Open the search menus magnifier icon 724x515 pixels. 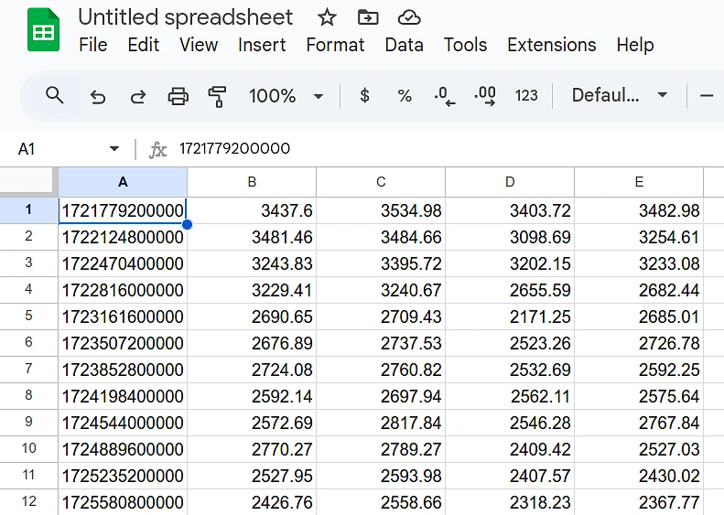pos(55,95)
